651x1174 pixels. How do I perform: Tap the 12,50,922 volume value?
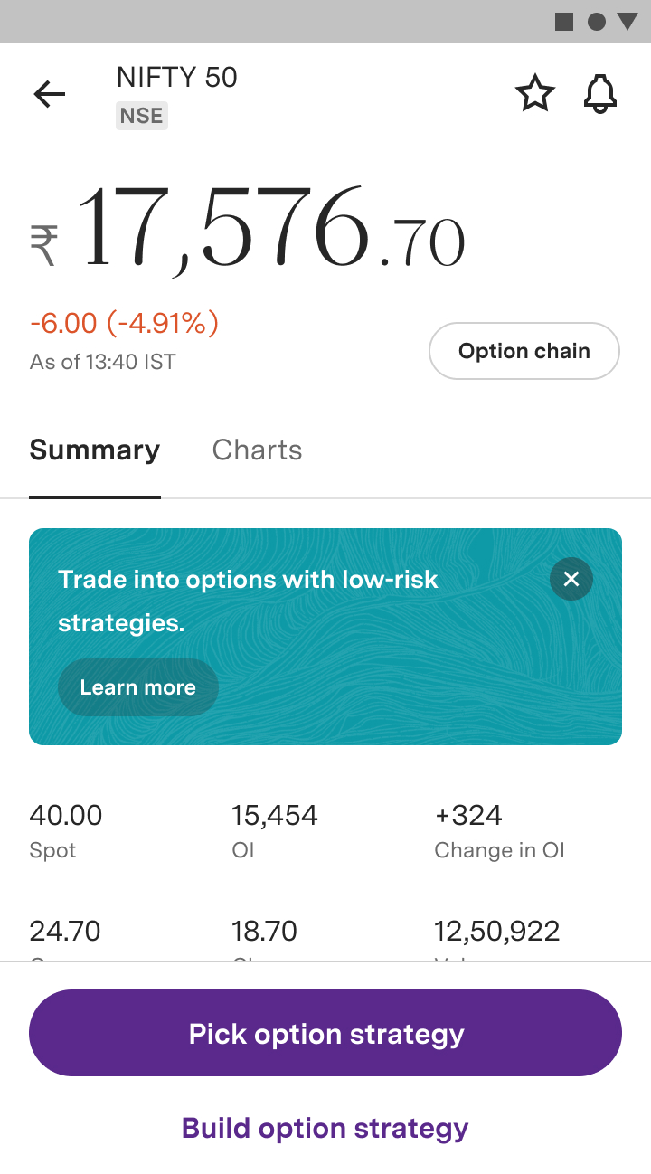click(x=497, y=931)
